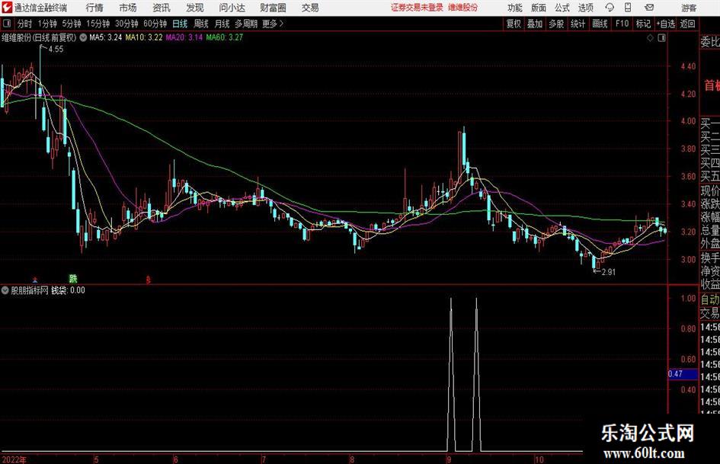Click the 自动 tab in side panel
The image size is (720, 464).
coord(710,299)
